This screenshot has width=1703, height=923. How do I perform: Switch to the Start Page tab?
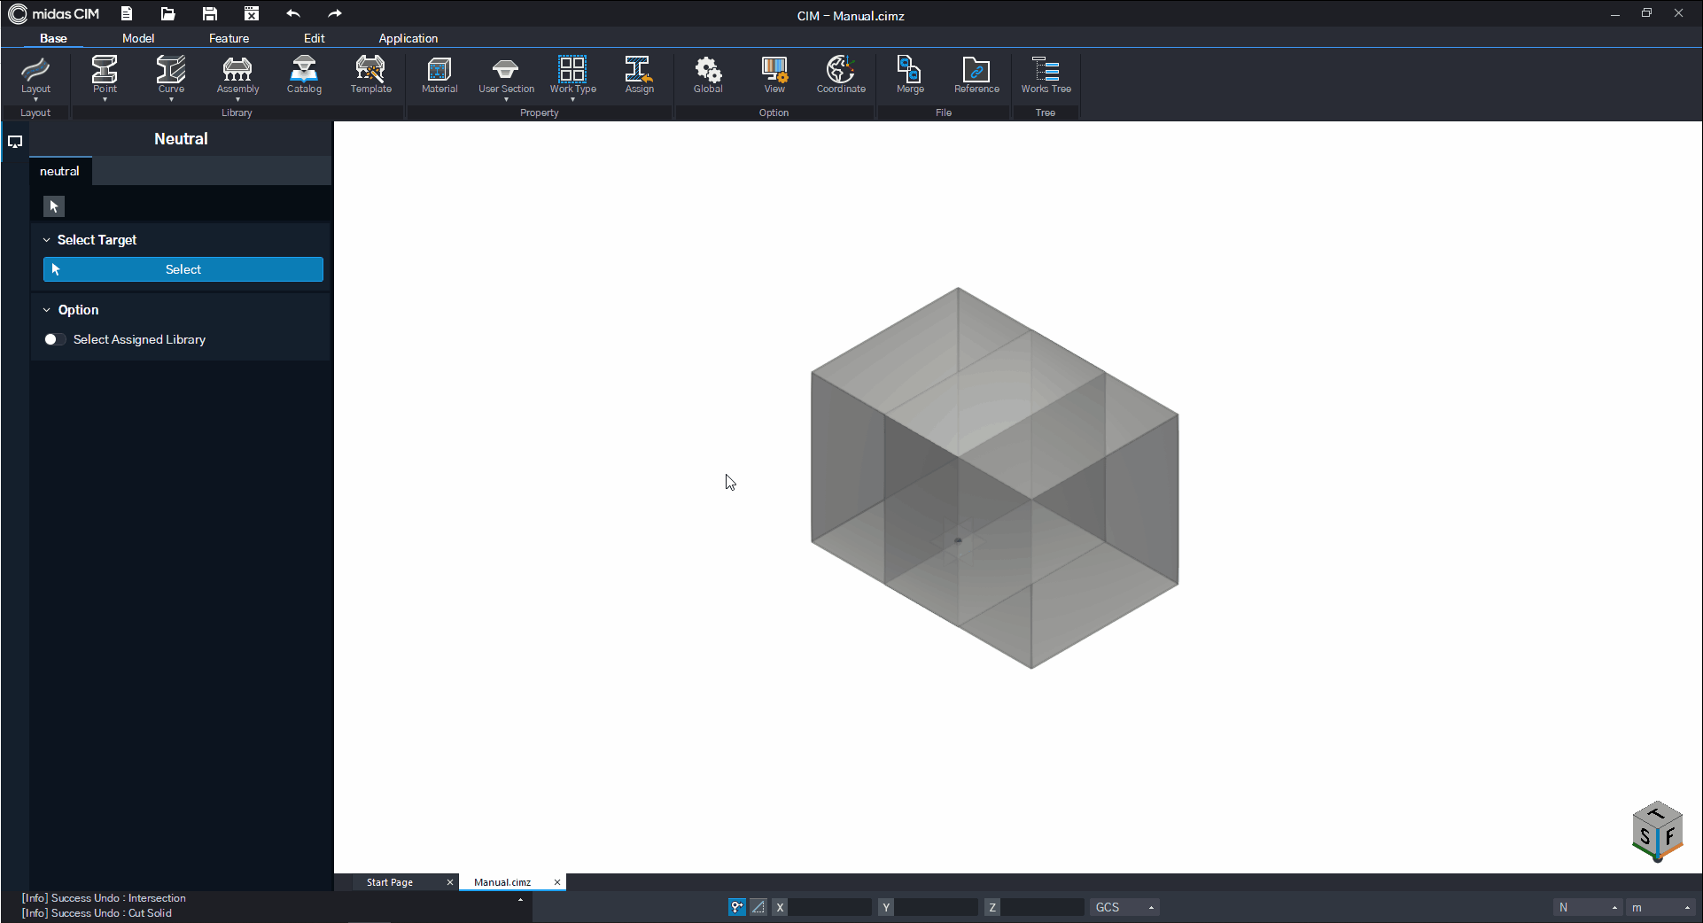pos(390,882)
